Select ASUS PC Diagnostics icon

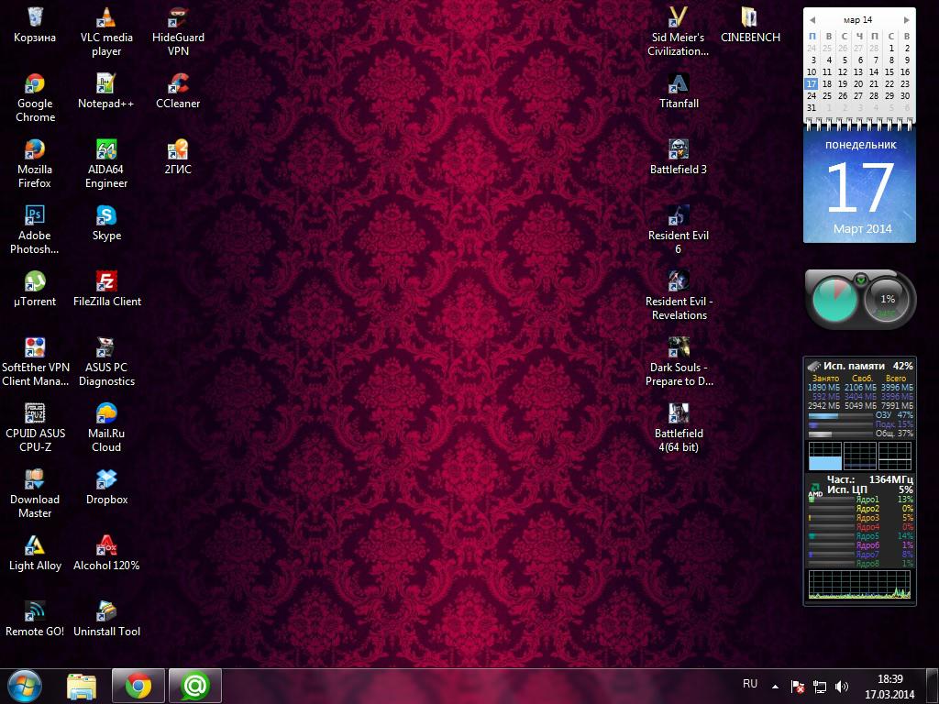coord(106,361)
